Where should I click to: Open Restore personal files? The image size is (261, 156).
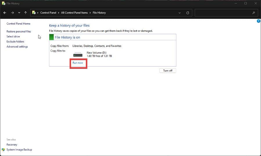tap(19, 31)
